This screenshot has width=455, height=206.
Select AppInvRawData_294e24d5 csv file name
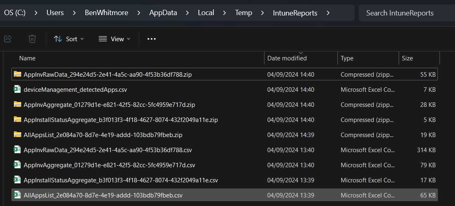coord(108,150)
